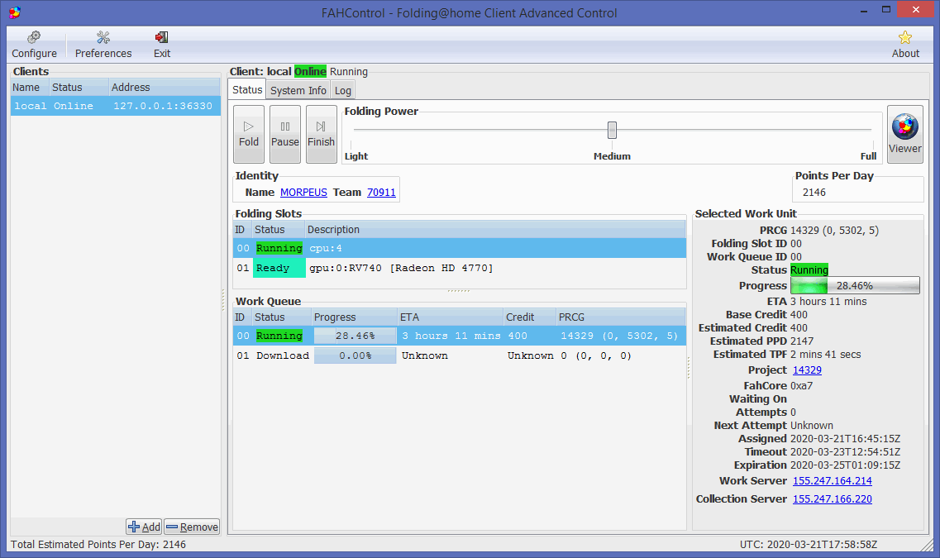Click the Expiration value 2020-03-25T01:09:15Z
The image size is (940, 558).
[x=845, y=465]
